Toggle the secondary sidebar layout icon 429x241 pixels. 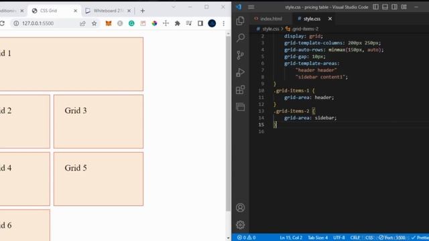(394, 7)
